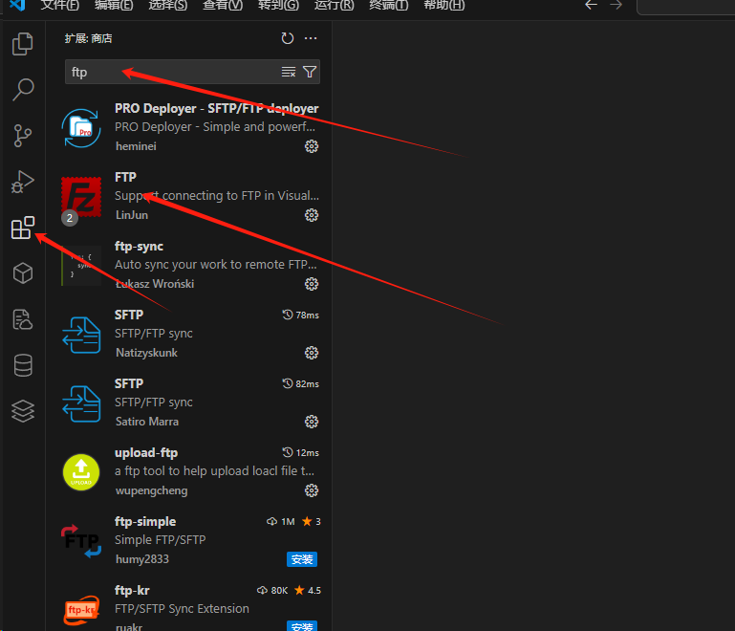Open the 文件(F) menu
This screenshot has width=735, height=631.
[x=60, y=6]
